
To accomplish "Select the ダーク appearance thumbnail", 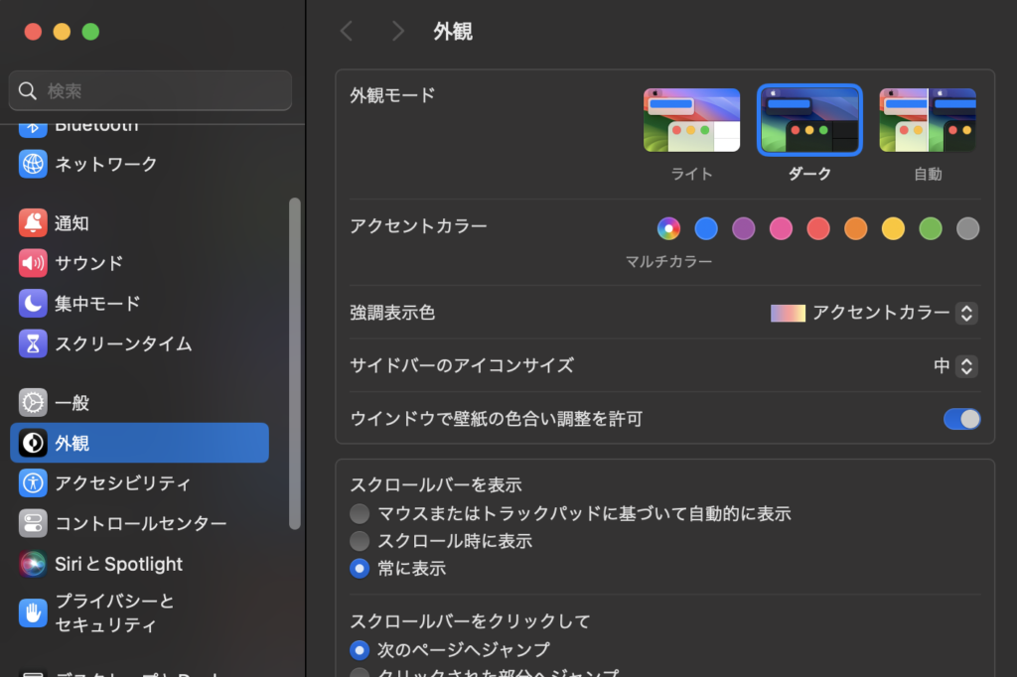I will (809, 120).
